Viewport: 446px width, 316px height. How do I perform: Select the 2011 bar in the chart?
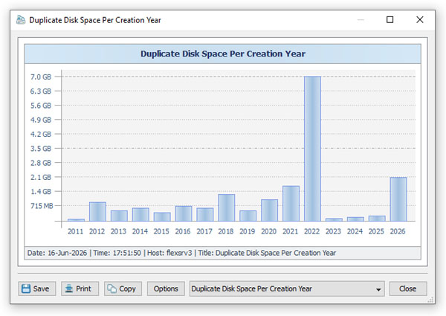point(76,220)
